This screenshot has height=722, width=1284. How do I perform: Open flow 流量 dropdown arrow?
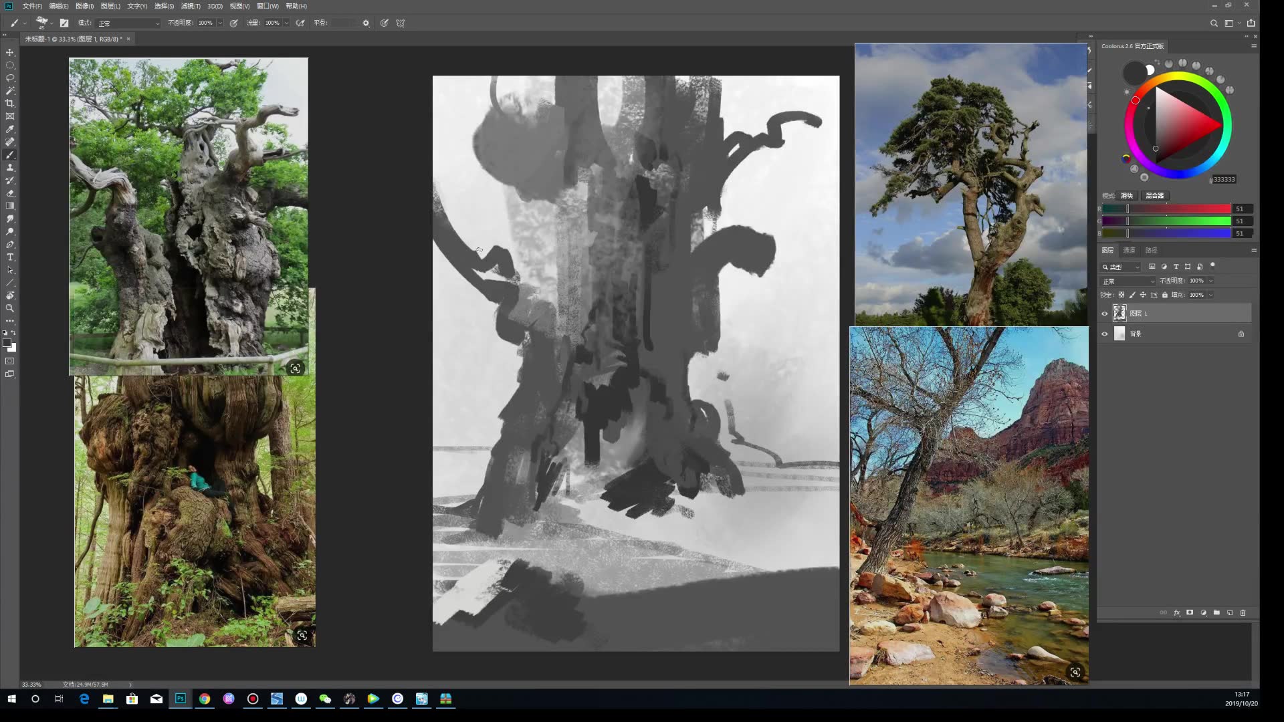286,23
